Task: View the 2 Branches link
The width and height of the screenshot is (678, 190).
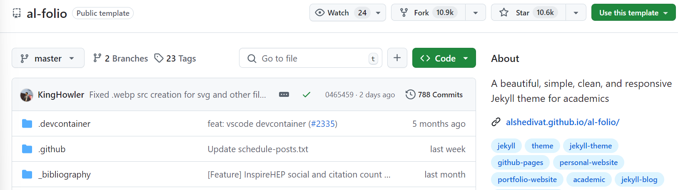Action: click(x=120, y=58)
